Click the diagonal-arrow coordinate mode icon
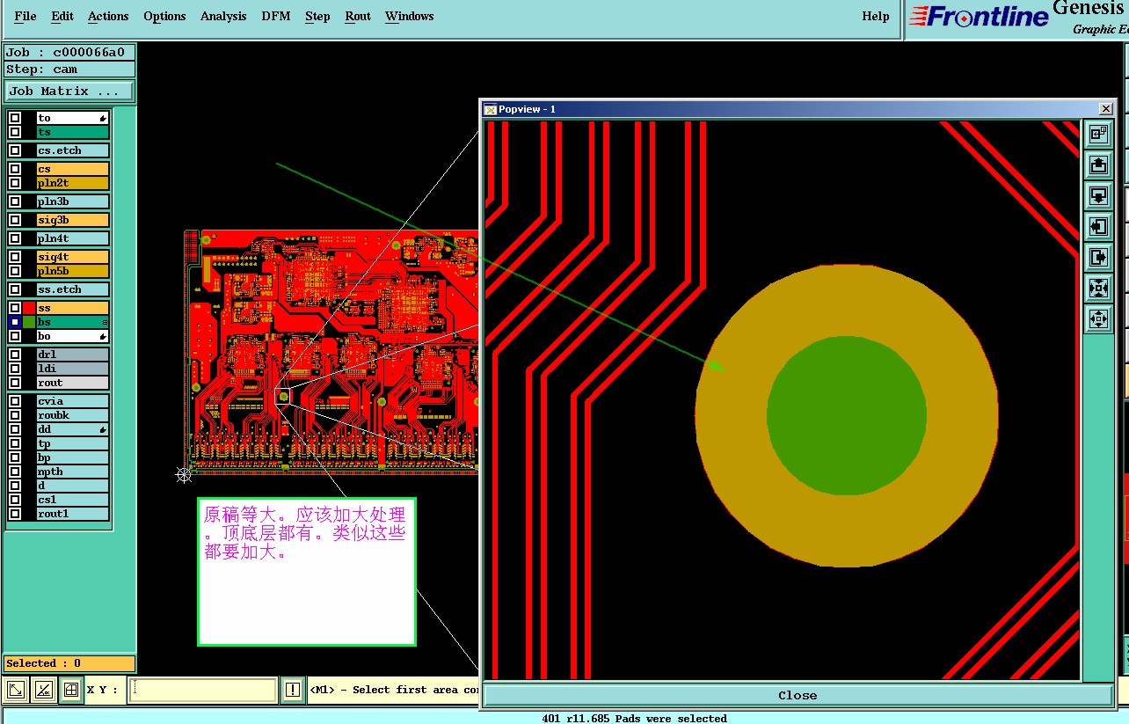 pos(17,691)
